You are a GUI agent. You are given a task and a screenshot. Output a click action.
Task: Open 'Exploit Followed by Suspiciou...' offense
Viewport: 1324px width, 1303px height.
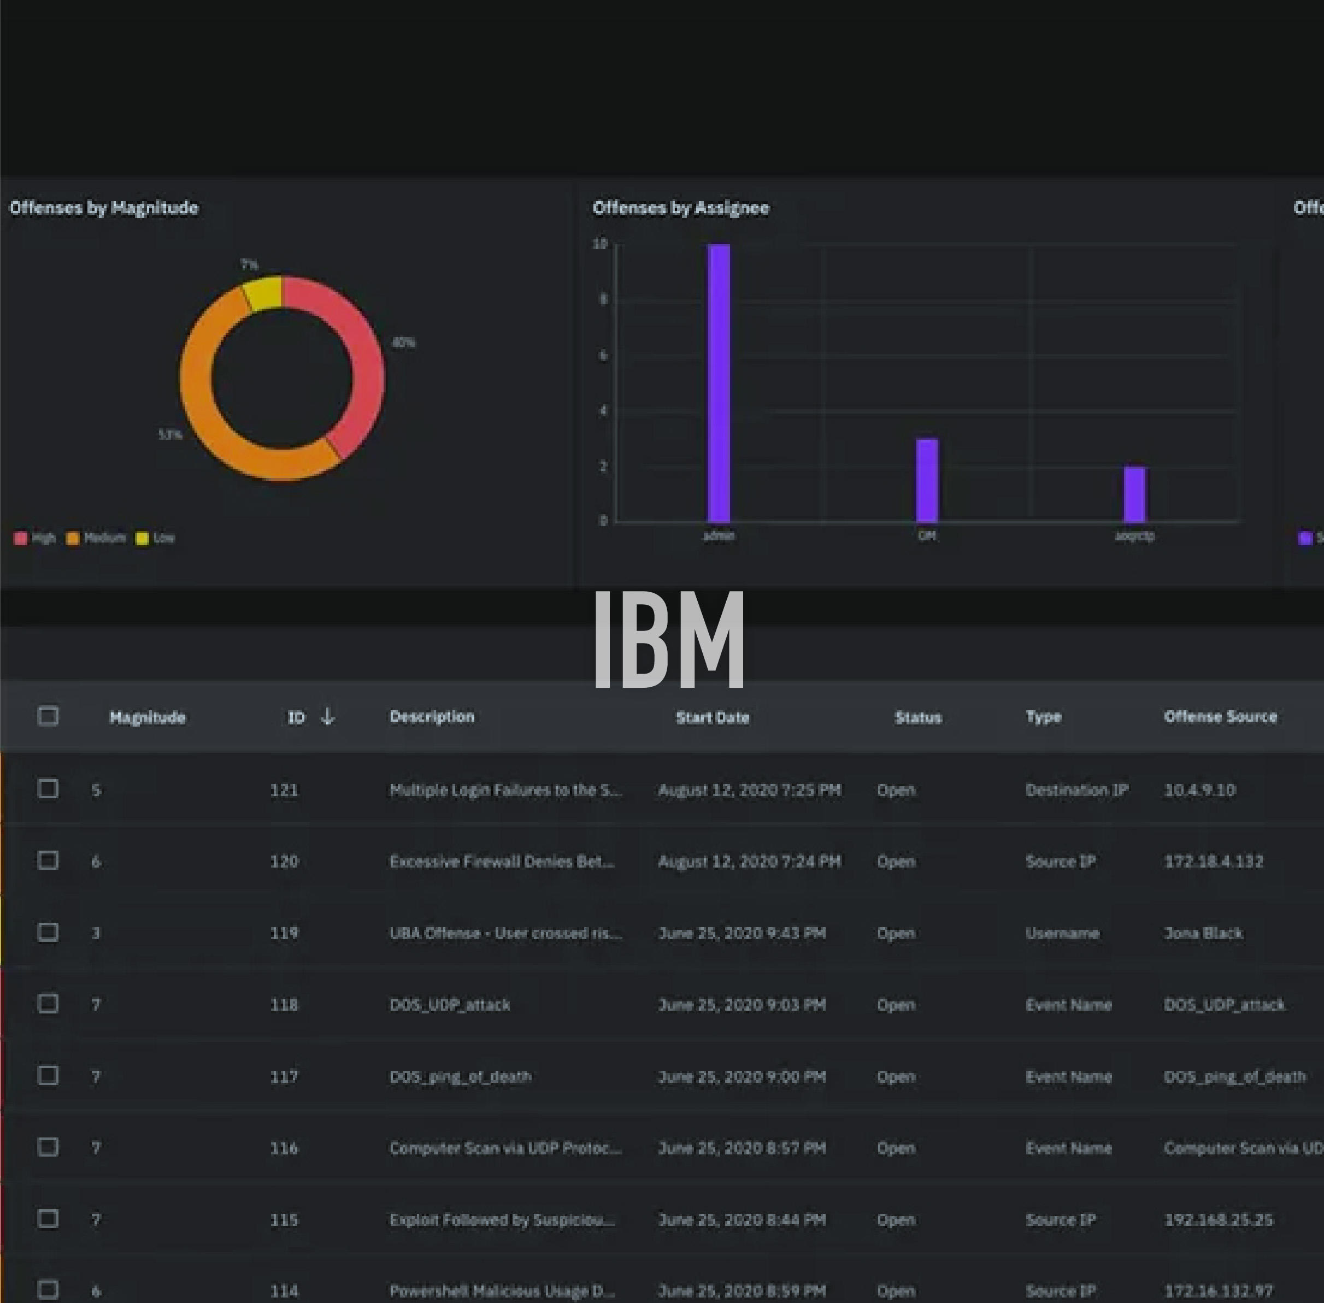click(x=502, y=1219)
